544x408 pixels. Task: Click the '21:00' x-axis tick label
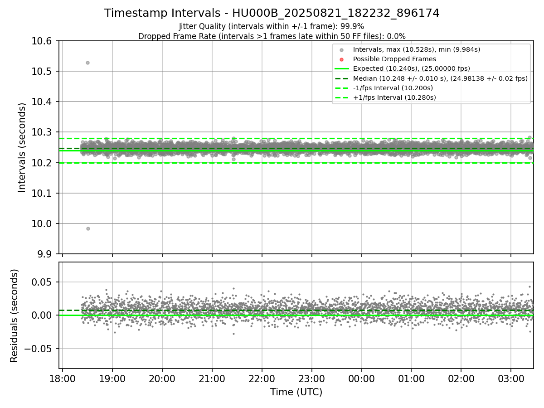(x=212, y=379)
